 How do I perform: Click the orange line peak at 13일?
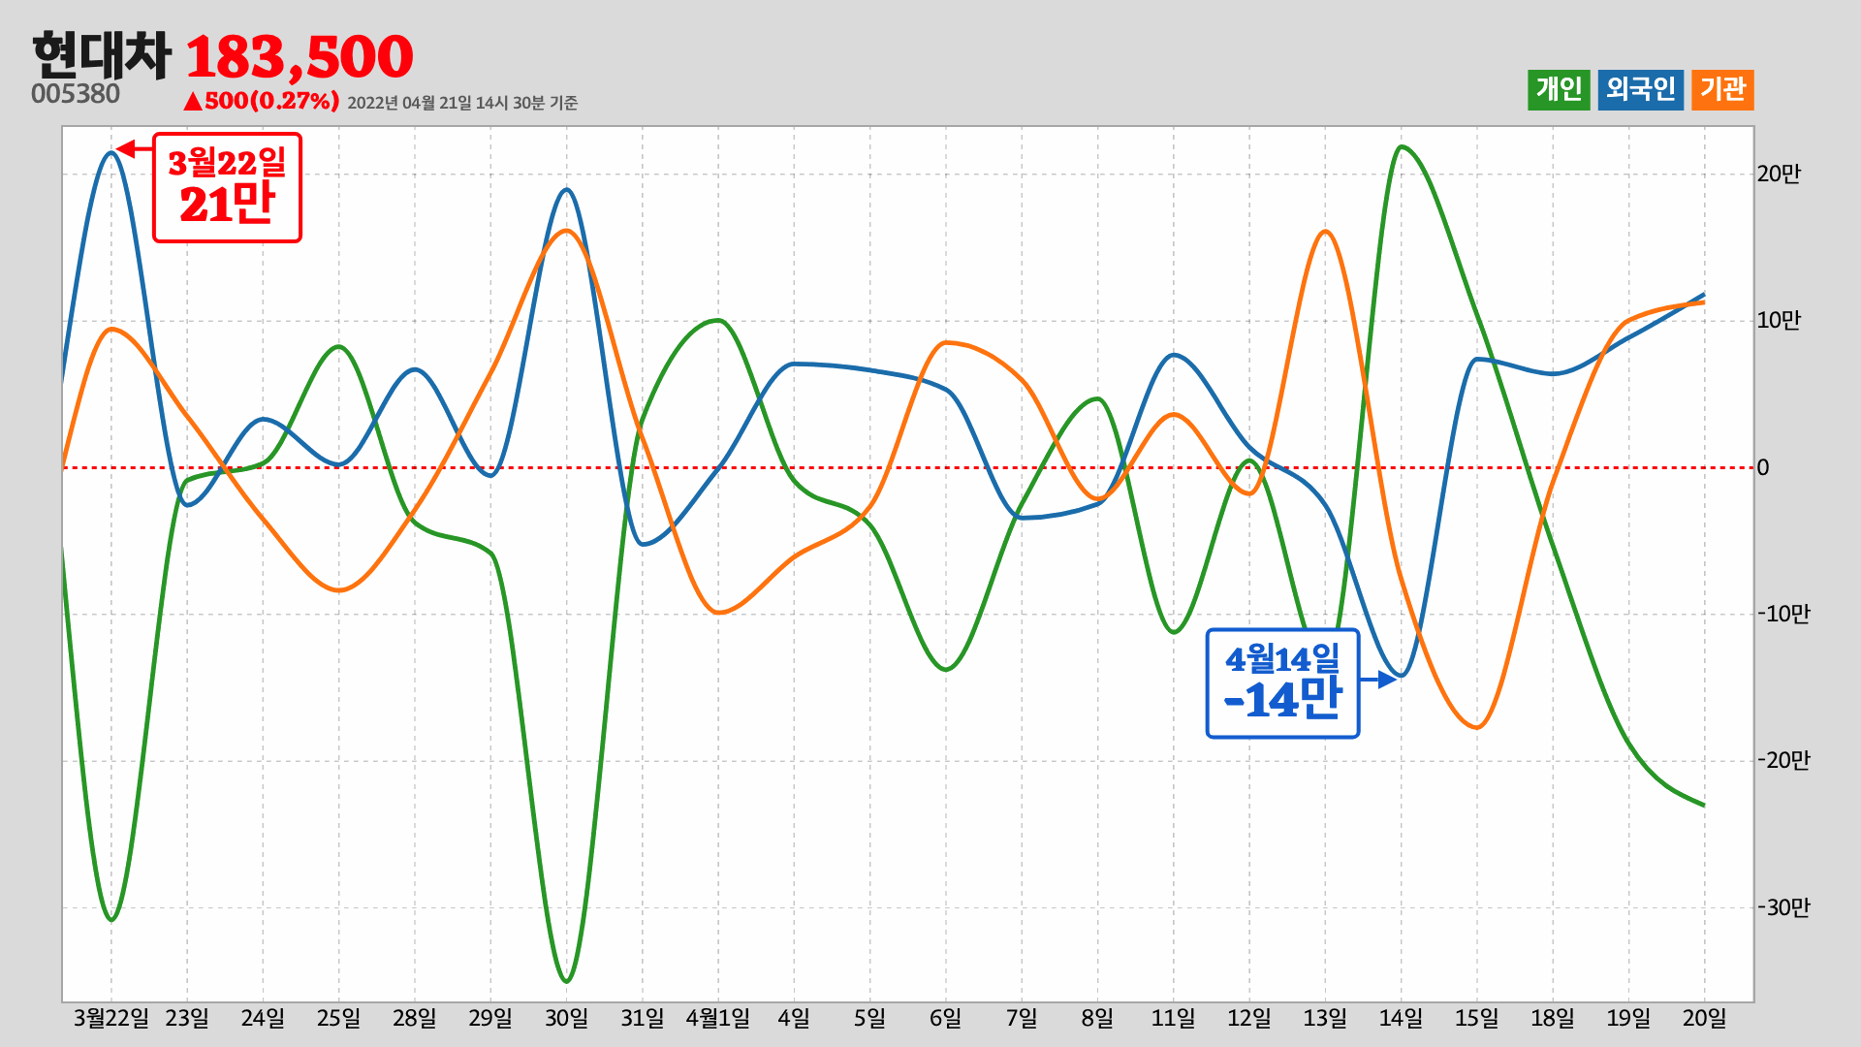coord(1325,231)
